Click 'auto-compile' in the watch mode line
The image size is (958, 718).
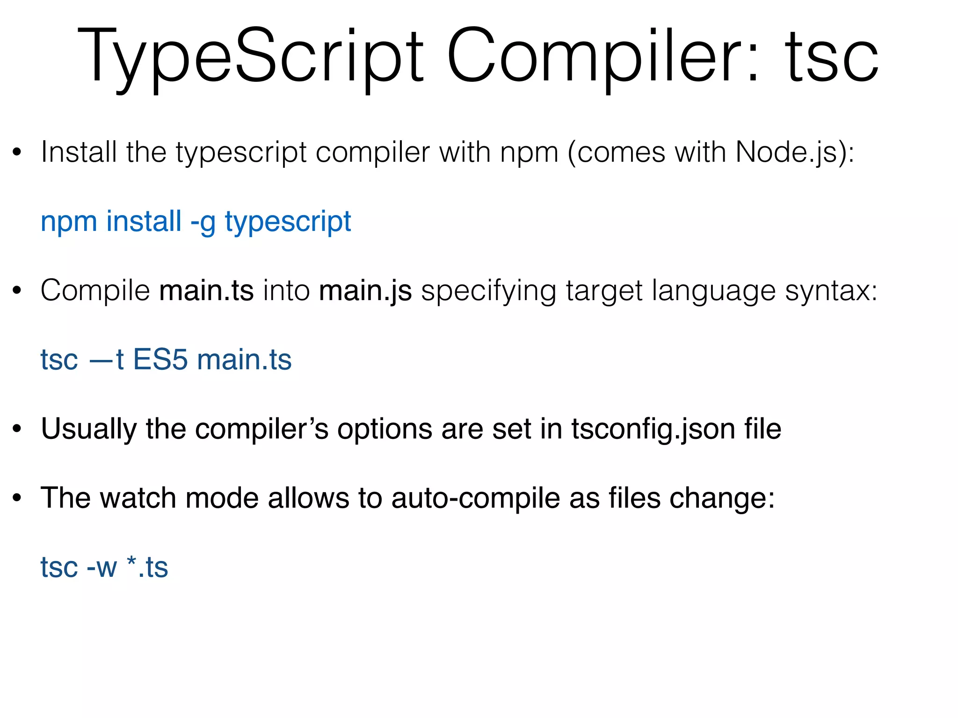[476, 498]
